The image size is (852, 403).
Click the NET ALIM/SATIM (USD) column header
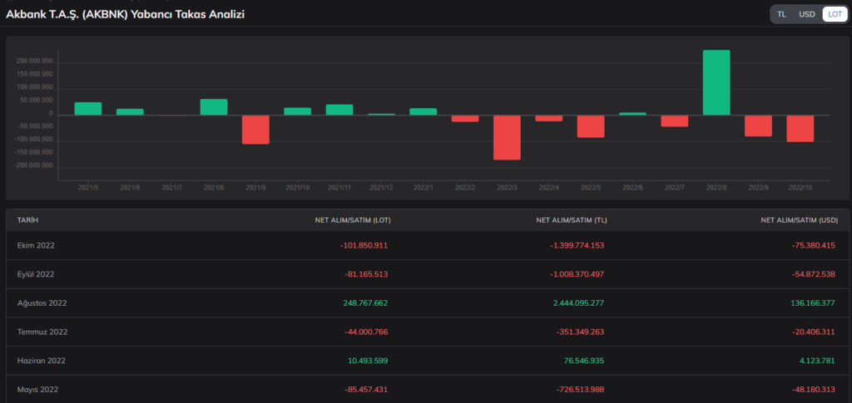coord(800,220)
